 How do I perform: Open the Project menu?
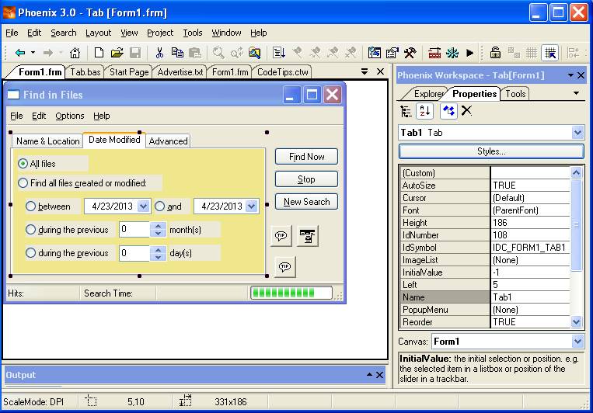[160, 33]
